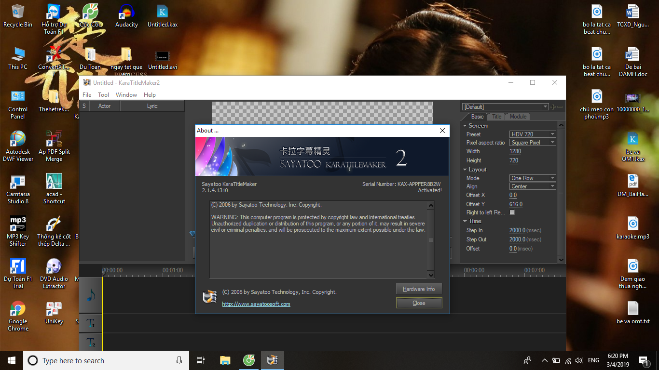Screen dimensions: 659x370
Task: Open the File menu
Action: tap(87, 95)
